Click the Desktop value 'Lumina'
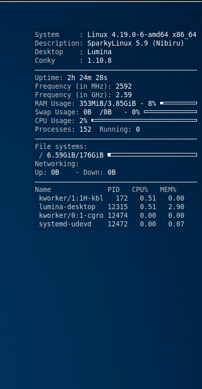The width and height of the screenshot is (202, 389). (x=99, y=52)
